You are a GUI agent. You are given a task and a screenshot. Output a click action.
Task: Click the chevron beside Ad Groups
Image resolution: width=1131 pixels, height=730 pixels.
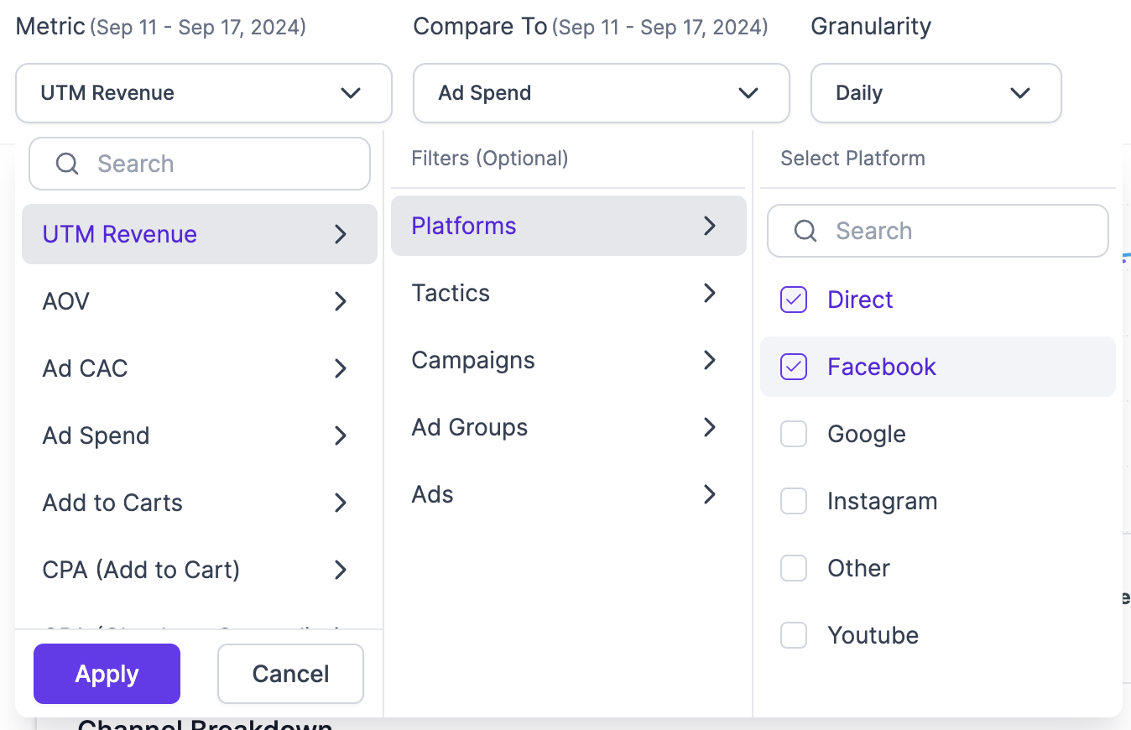pyautogui.click(x=710, y=427)
